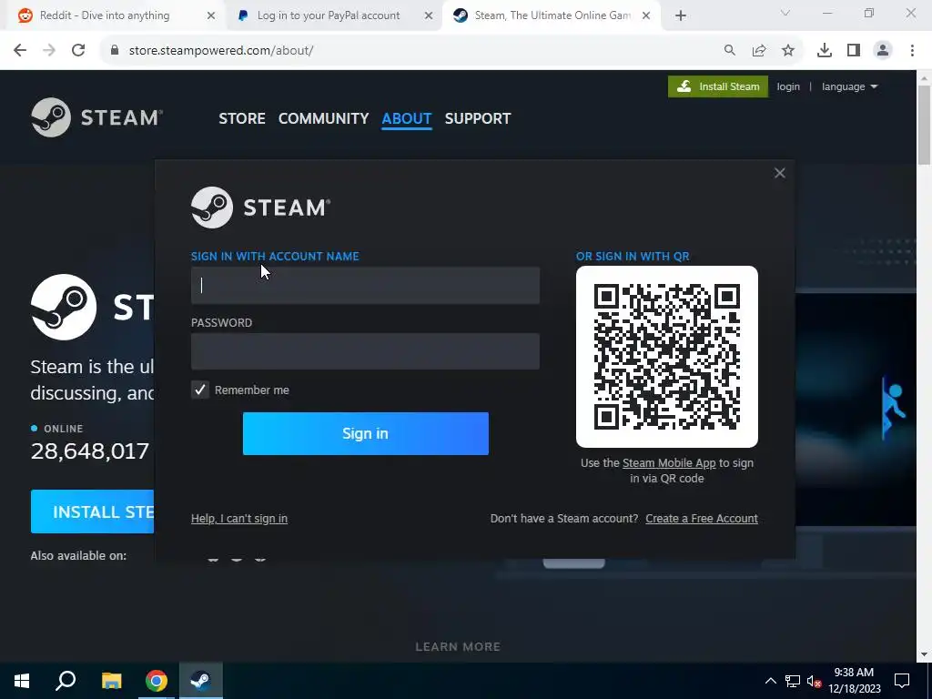The image size is (932, 699).
Task: Click the Steam logo in page header
Action: coord(96,117)
